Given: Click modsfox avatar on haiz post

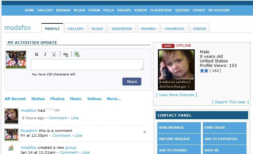Looking at the screenshot, I should pyautogui.click(x=11, y=116).
